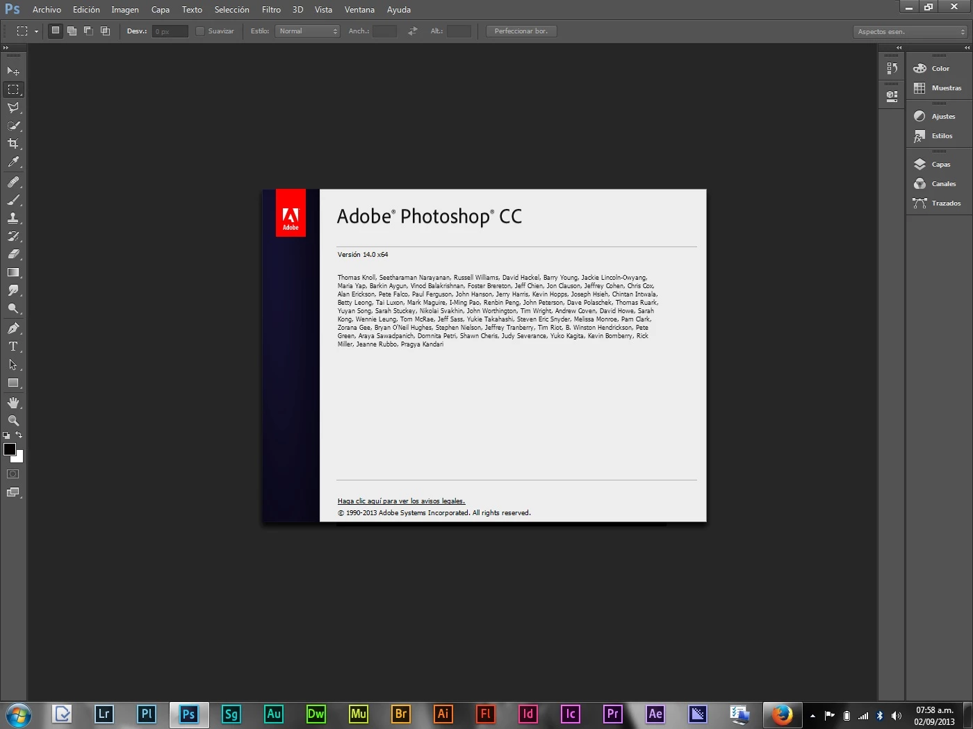Click the Anch. width input field
Screen dimensions: 973x729
(384, 31)
